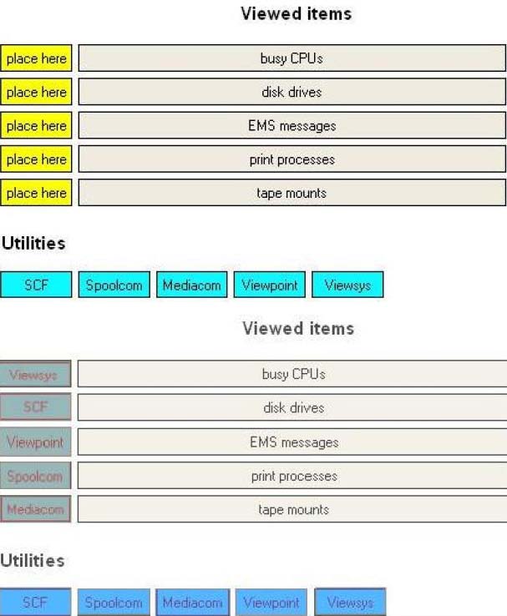Viewport: 507px width, 616px height.
Task: Click the 'Utilities' heading above darker blue tiles
Action: [x=33, y=561]
